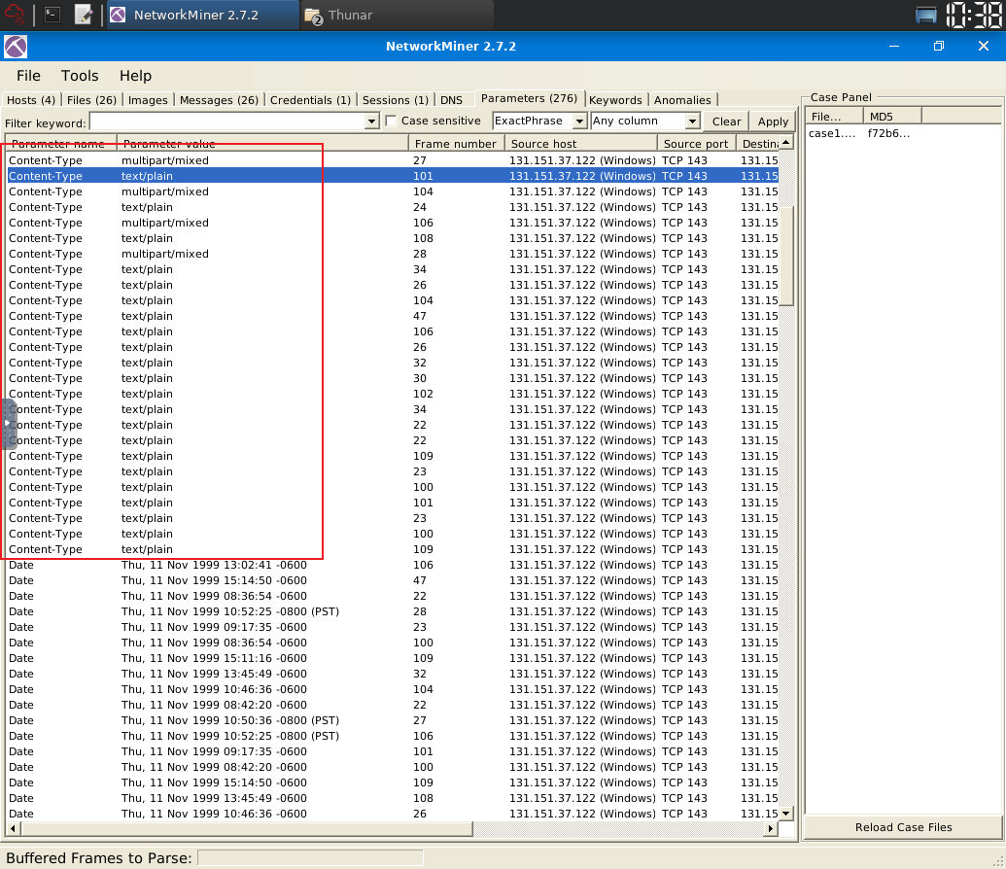Select NetworkMiner 2.7.2 taskbar entry
The image size is (1006, 869).
[x=202, y=15]
